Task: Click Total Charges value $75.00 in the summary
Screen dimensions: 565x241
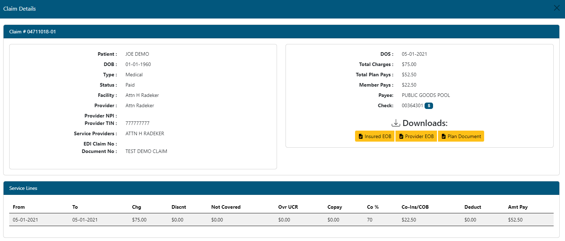Action: pos(409,64)
